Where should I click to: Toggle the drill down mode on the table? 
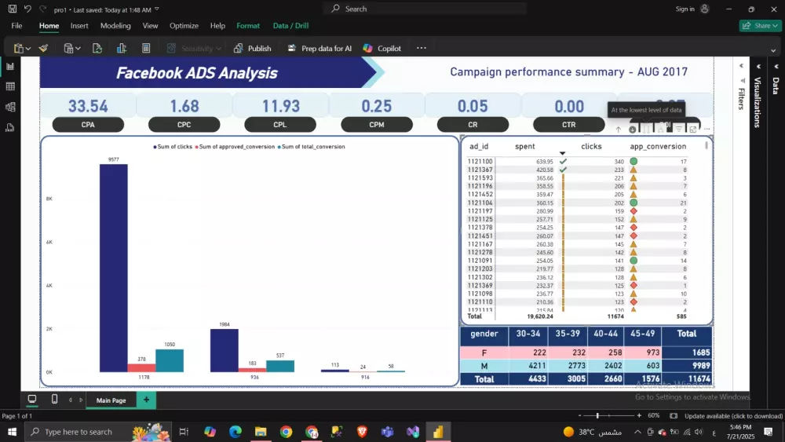[x=632, y=130]
